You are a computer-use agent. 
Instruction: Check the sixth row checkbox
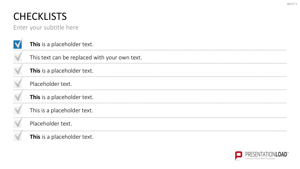pyautogui.click(x=18, y=111)
